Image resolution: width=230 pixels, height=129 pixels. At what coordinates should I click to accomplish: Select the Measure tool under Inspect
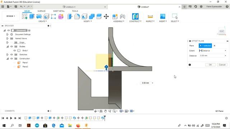pos(150,16)
